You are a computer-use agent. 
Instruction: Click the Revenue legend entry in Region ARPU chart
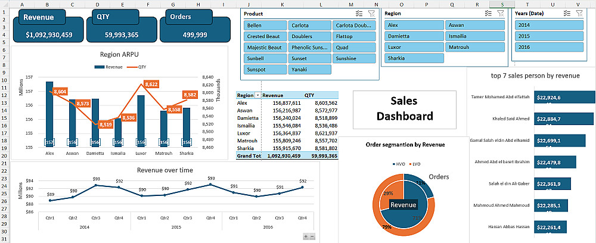pos(108,67)
